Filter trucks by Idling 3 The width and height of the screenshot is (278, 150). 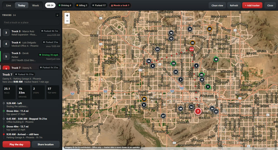[x=82, y=5]
